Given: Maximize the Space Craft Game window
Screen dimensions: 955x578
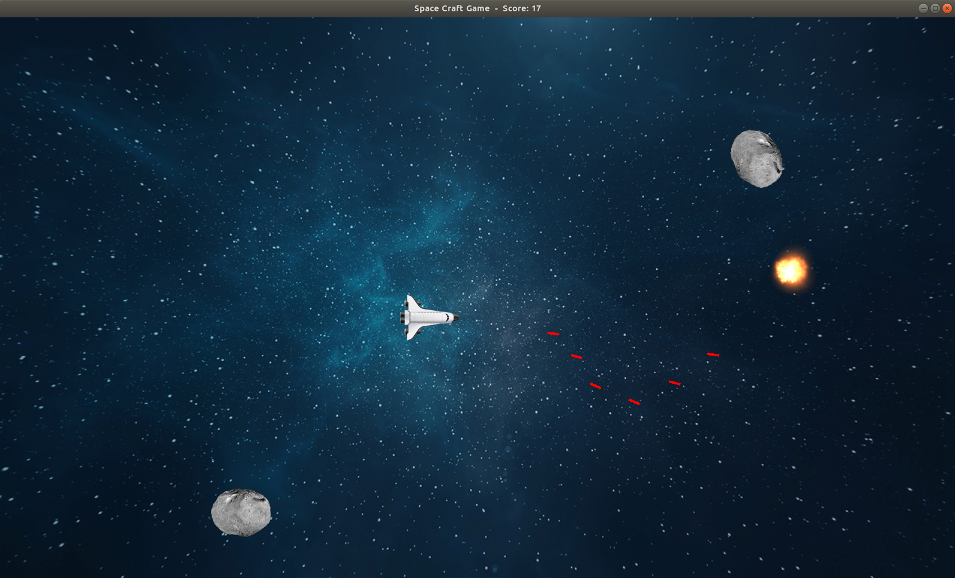Looking at the screenshot, I should point(935,8).
